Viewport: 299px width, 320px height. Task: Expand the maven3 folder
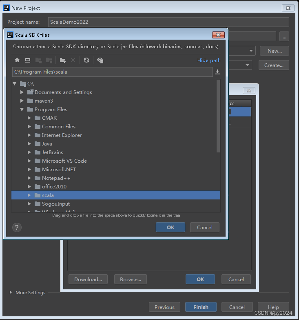(x=22, y=101)
